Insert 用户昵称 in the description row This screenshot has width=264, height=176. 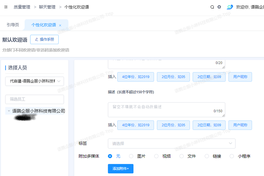(x=240, y=125)
